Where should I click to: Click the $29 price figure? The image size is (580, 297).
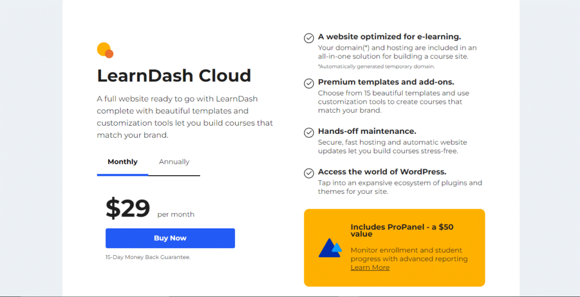tap(127, 209)
